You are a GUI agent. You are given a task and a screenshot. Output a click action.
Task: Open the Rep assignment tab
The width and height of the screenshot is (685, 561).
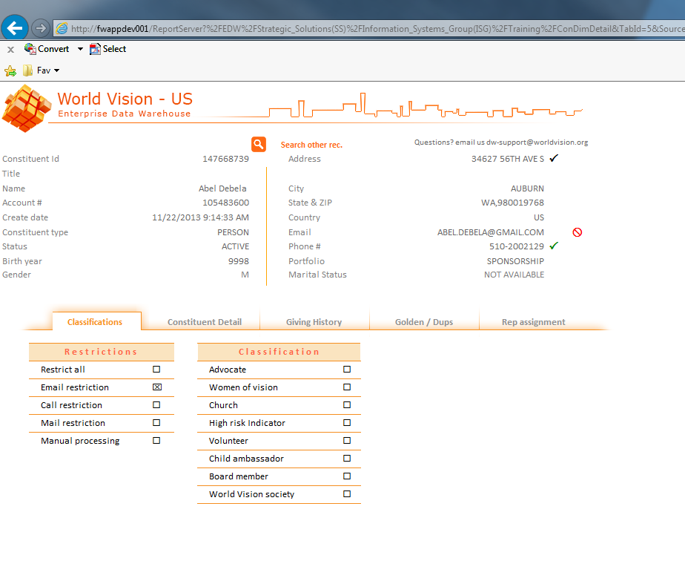coord(534,322)
